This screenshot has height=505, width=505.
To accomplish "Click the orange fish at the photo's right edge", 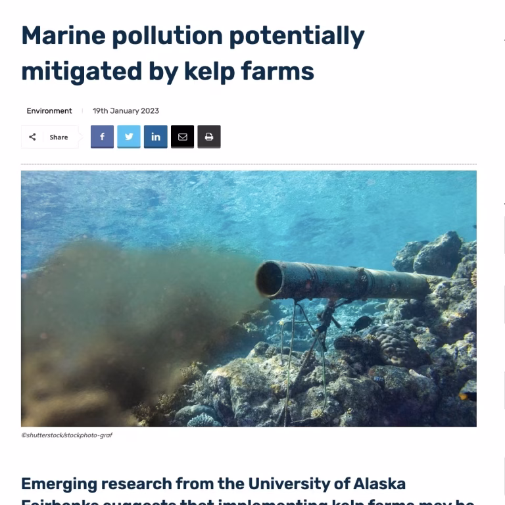I will 468,394.
